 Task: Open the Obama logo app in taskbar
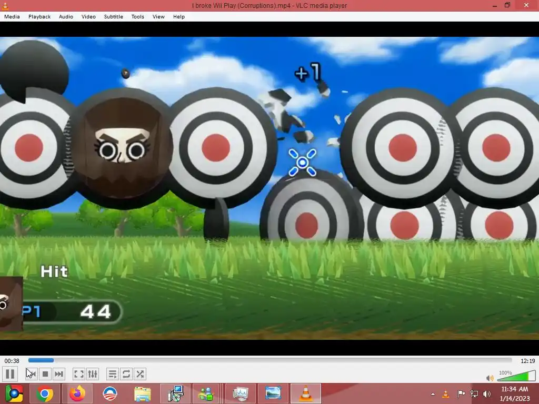[x=110, y=393]
